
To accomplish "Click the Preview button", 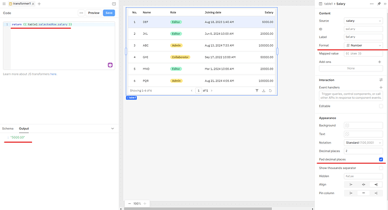I will click(x=94, y=13).
